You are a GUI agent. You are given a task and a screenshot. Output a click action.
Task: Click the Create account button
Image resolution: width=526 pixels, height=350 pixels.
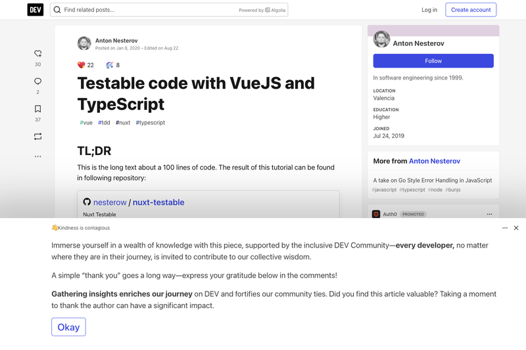471,10
